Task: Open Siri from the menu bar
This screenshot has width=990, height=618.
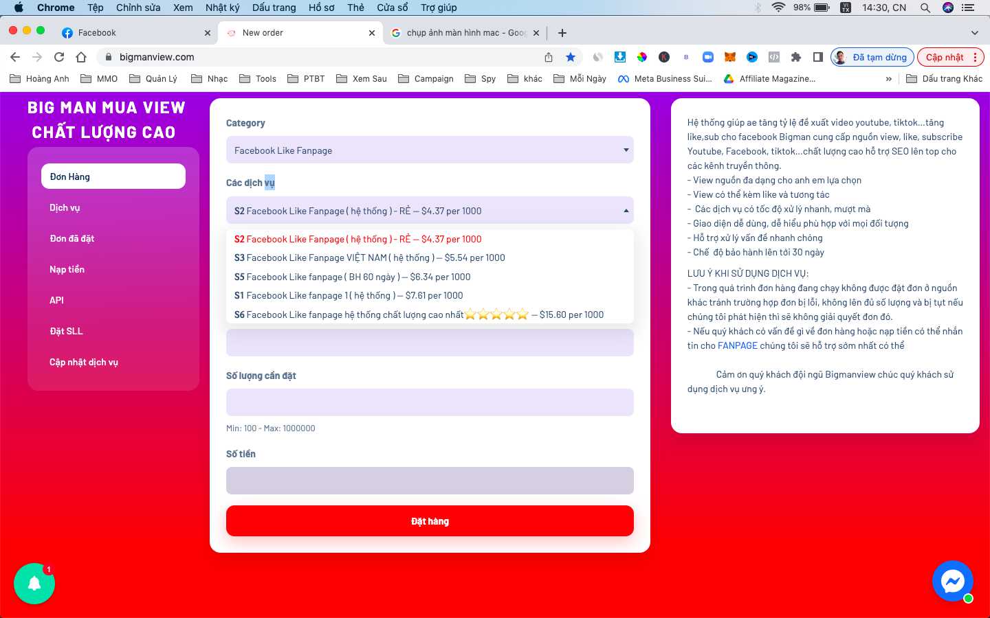Action: [x=948, y=8]
